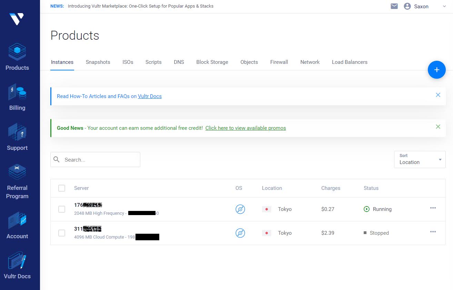
Task: Switch to the Scripts tab
Action: pos(153,62)
